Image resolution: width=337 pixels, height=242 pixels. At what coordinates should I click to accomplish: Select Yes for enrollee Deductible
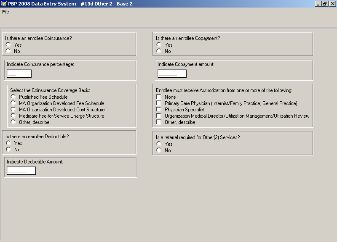[x=8, y=143]
